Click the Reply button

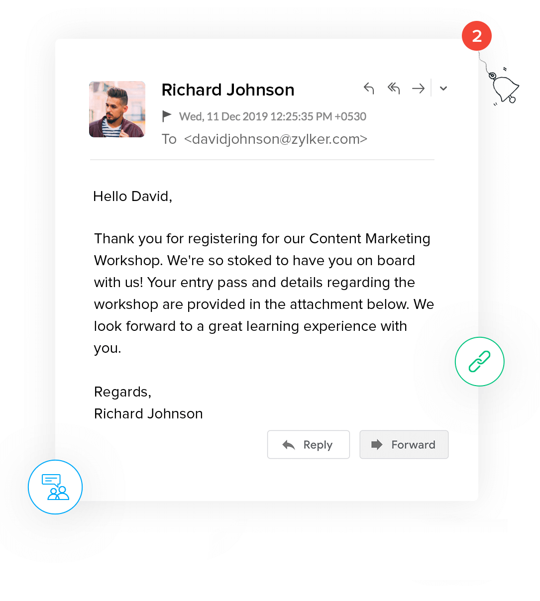pyautogui.click(x=309, y=445)
